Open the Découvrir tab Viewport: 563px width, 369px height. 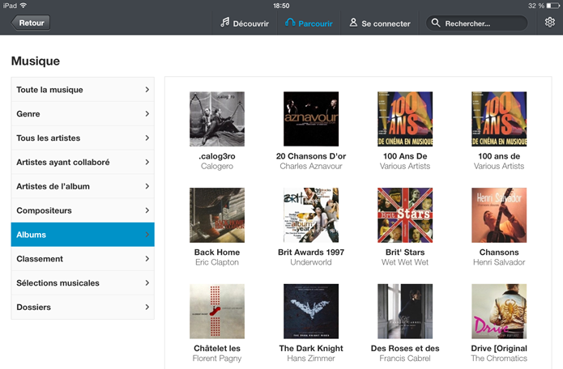click(x=245, y=23)
